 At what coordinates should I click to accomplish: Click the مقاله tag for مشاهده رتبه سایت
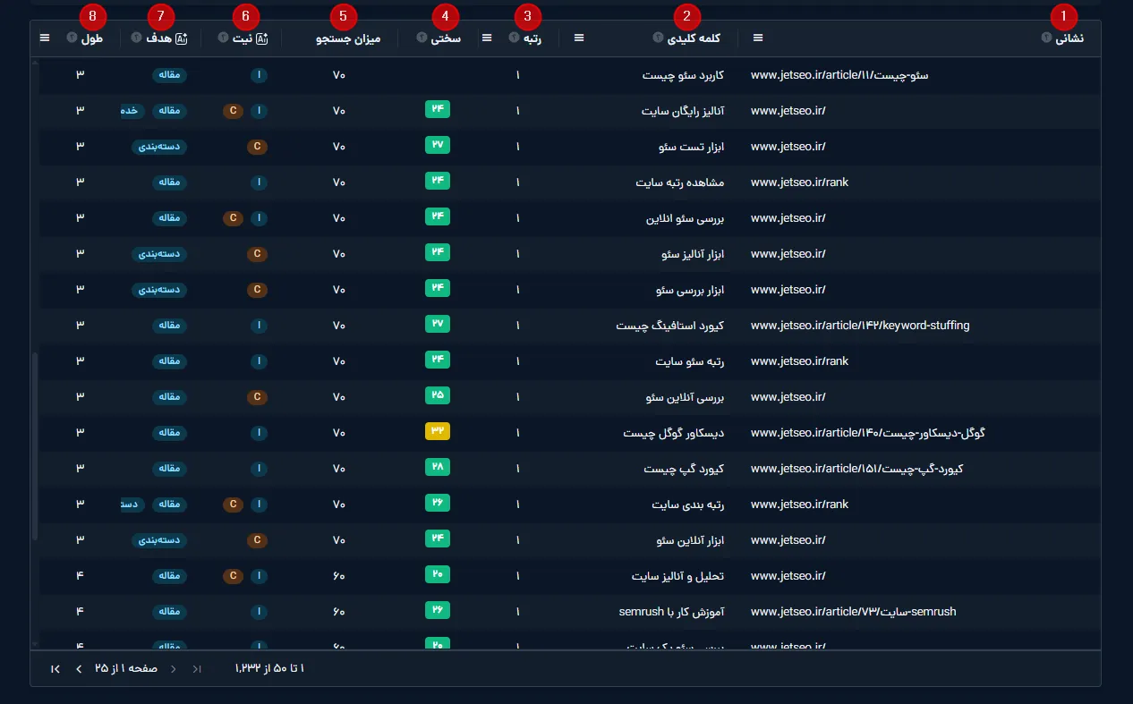coord(169,182)
